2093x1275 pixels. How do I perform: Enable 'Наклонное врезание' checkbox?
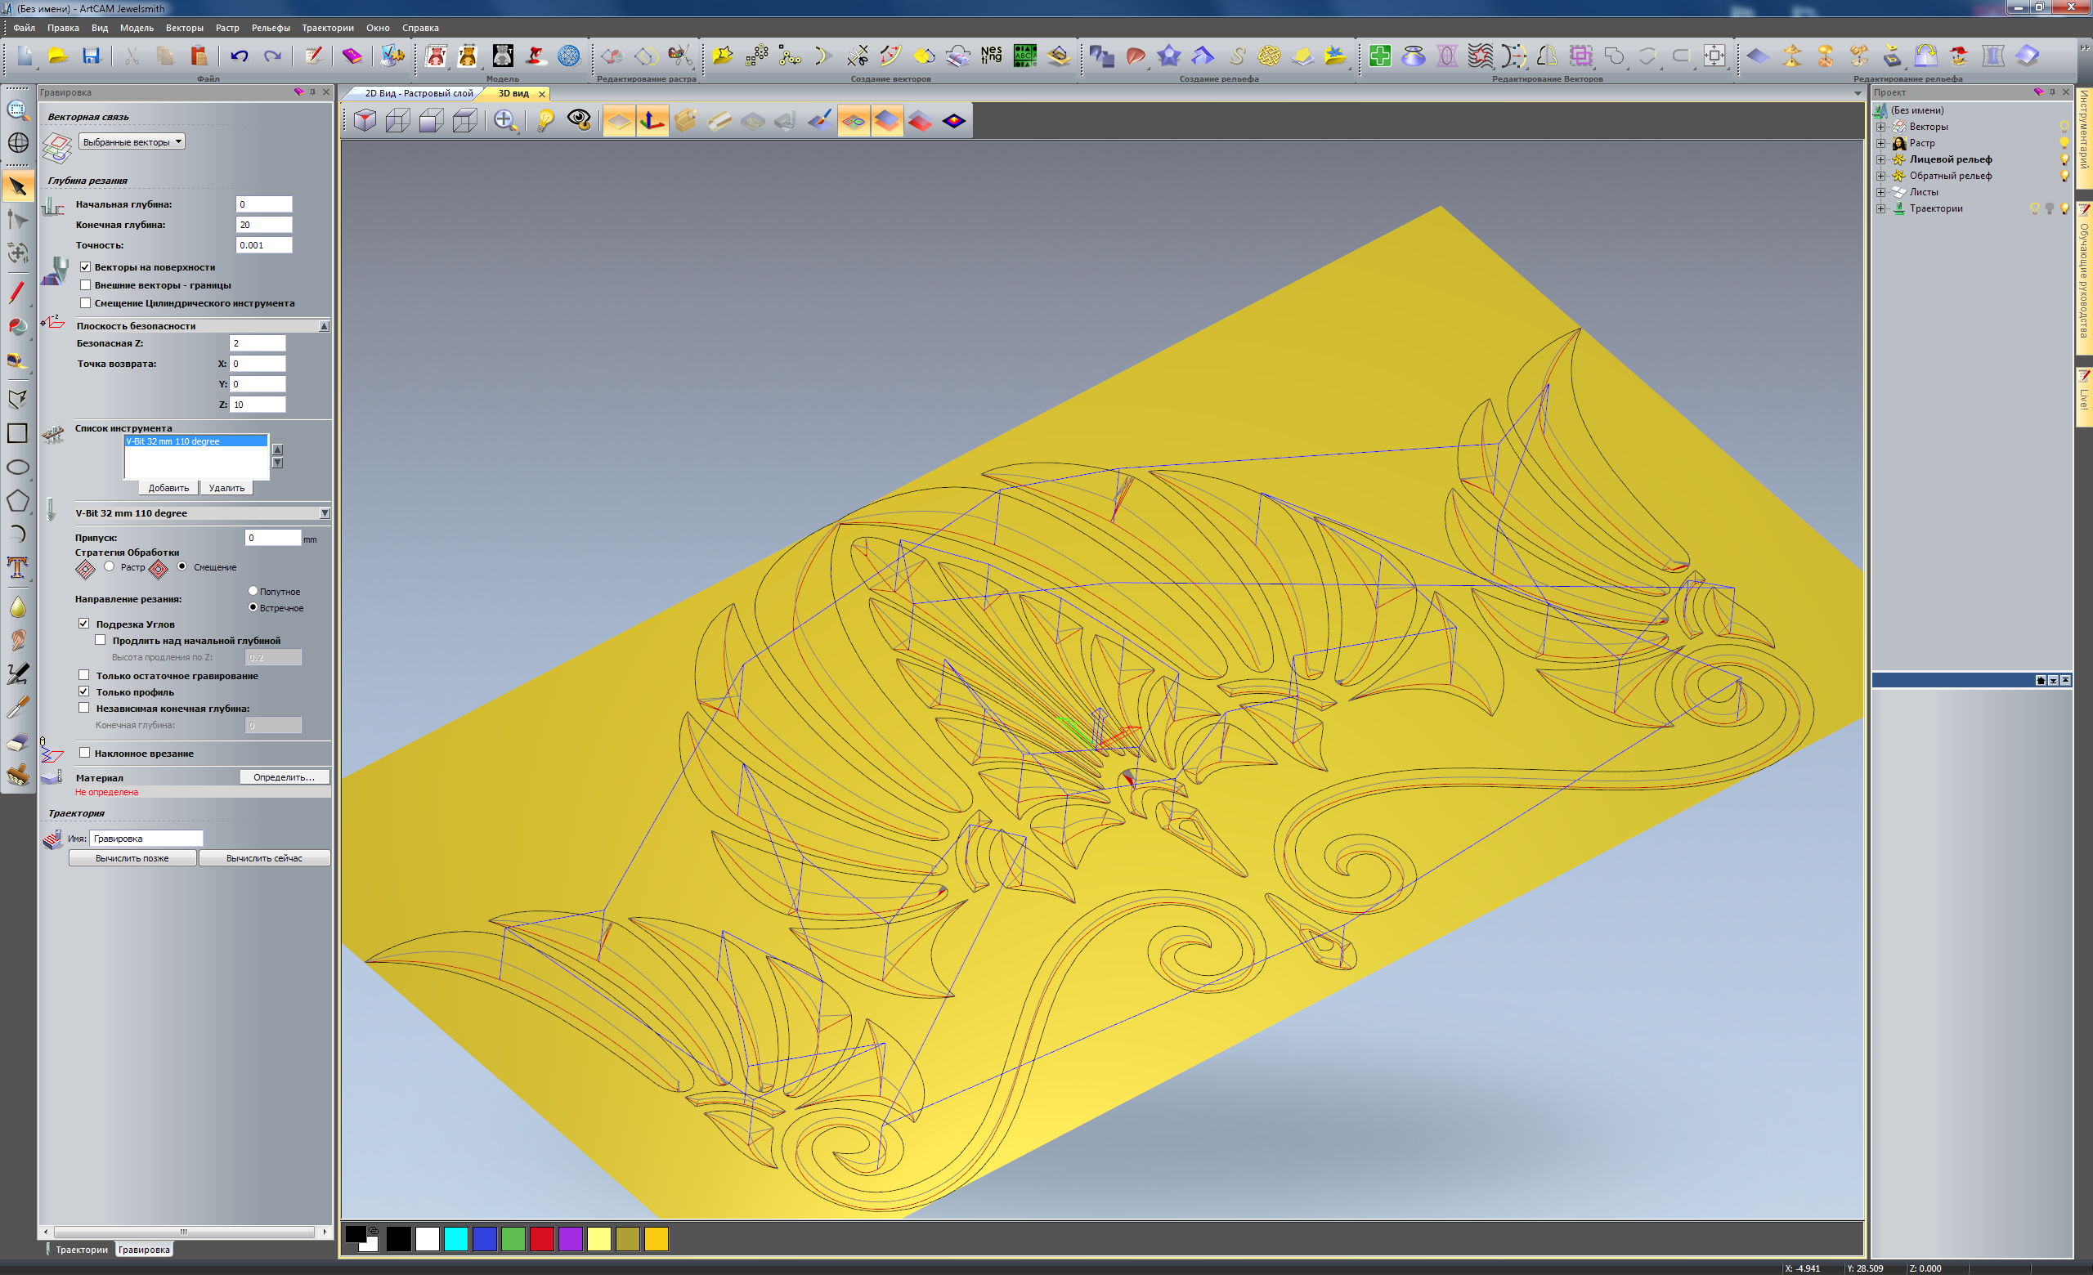point(85,753)
